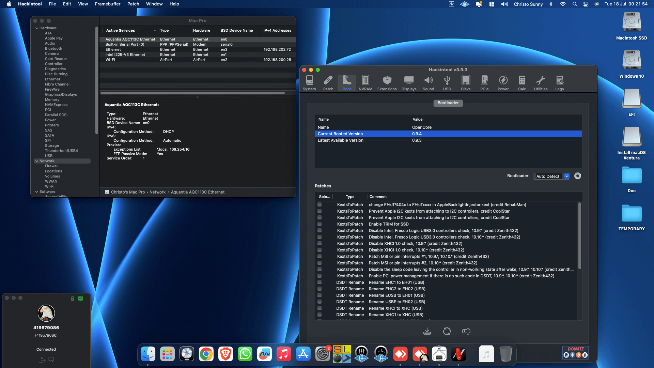
Task: Collapse the Software tree section
Action: [x=36, y=192]
